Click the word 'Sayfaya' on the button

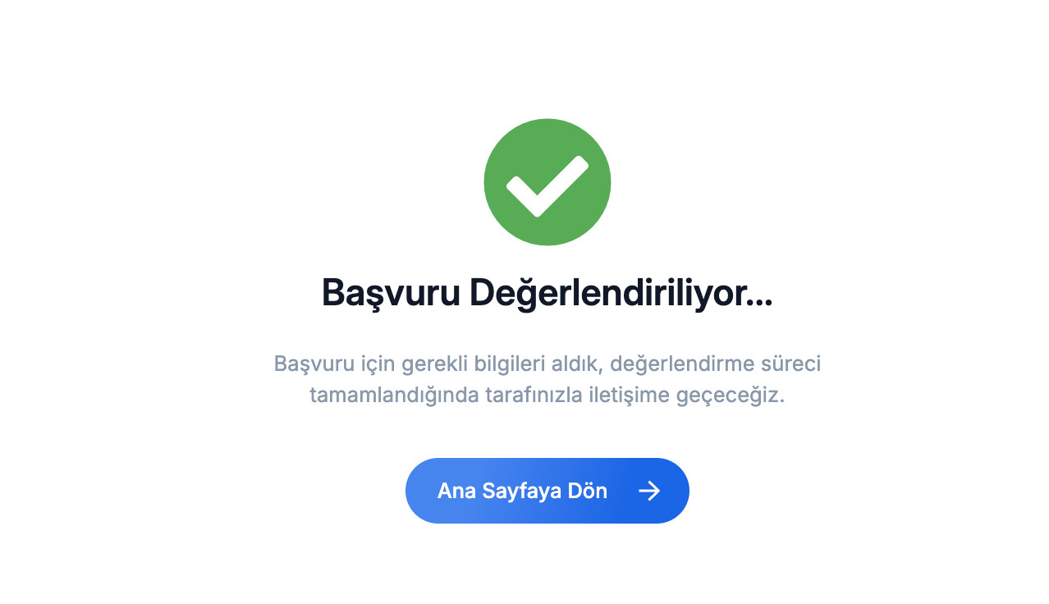point(523,492)
